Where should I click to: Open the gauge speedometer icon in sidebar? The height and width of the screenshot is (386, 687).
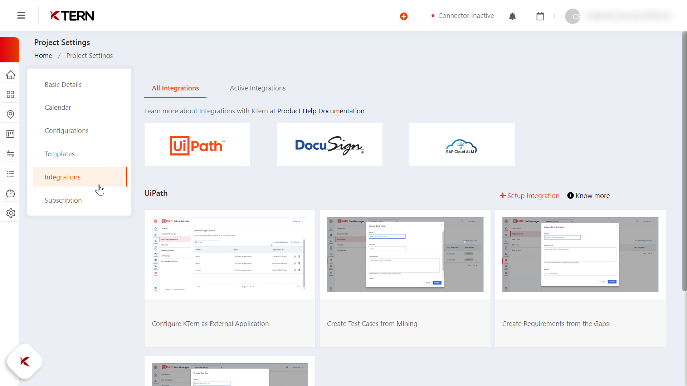tap(10, 193)
